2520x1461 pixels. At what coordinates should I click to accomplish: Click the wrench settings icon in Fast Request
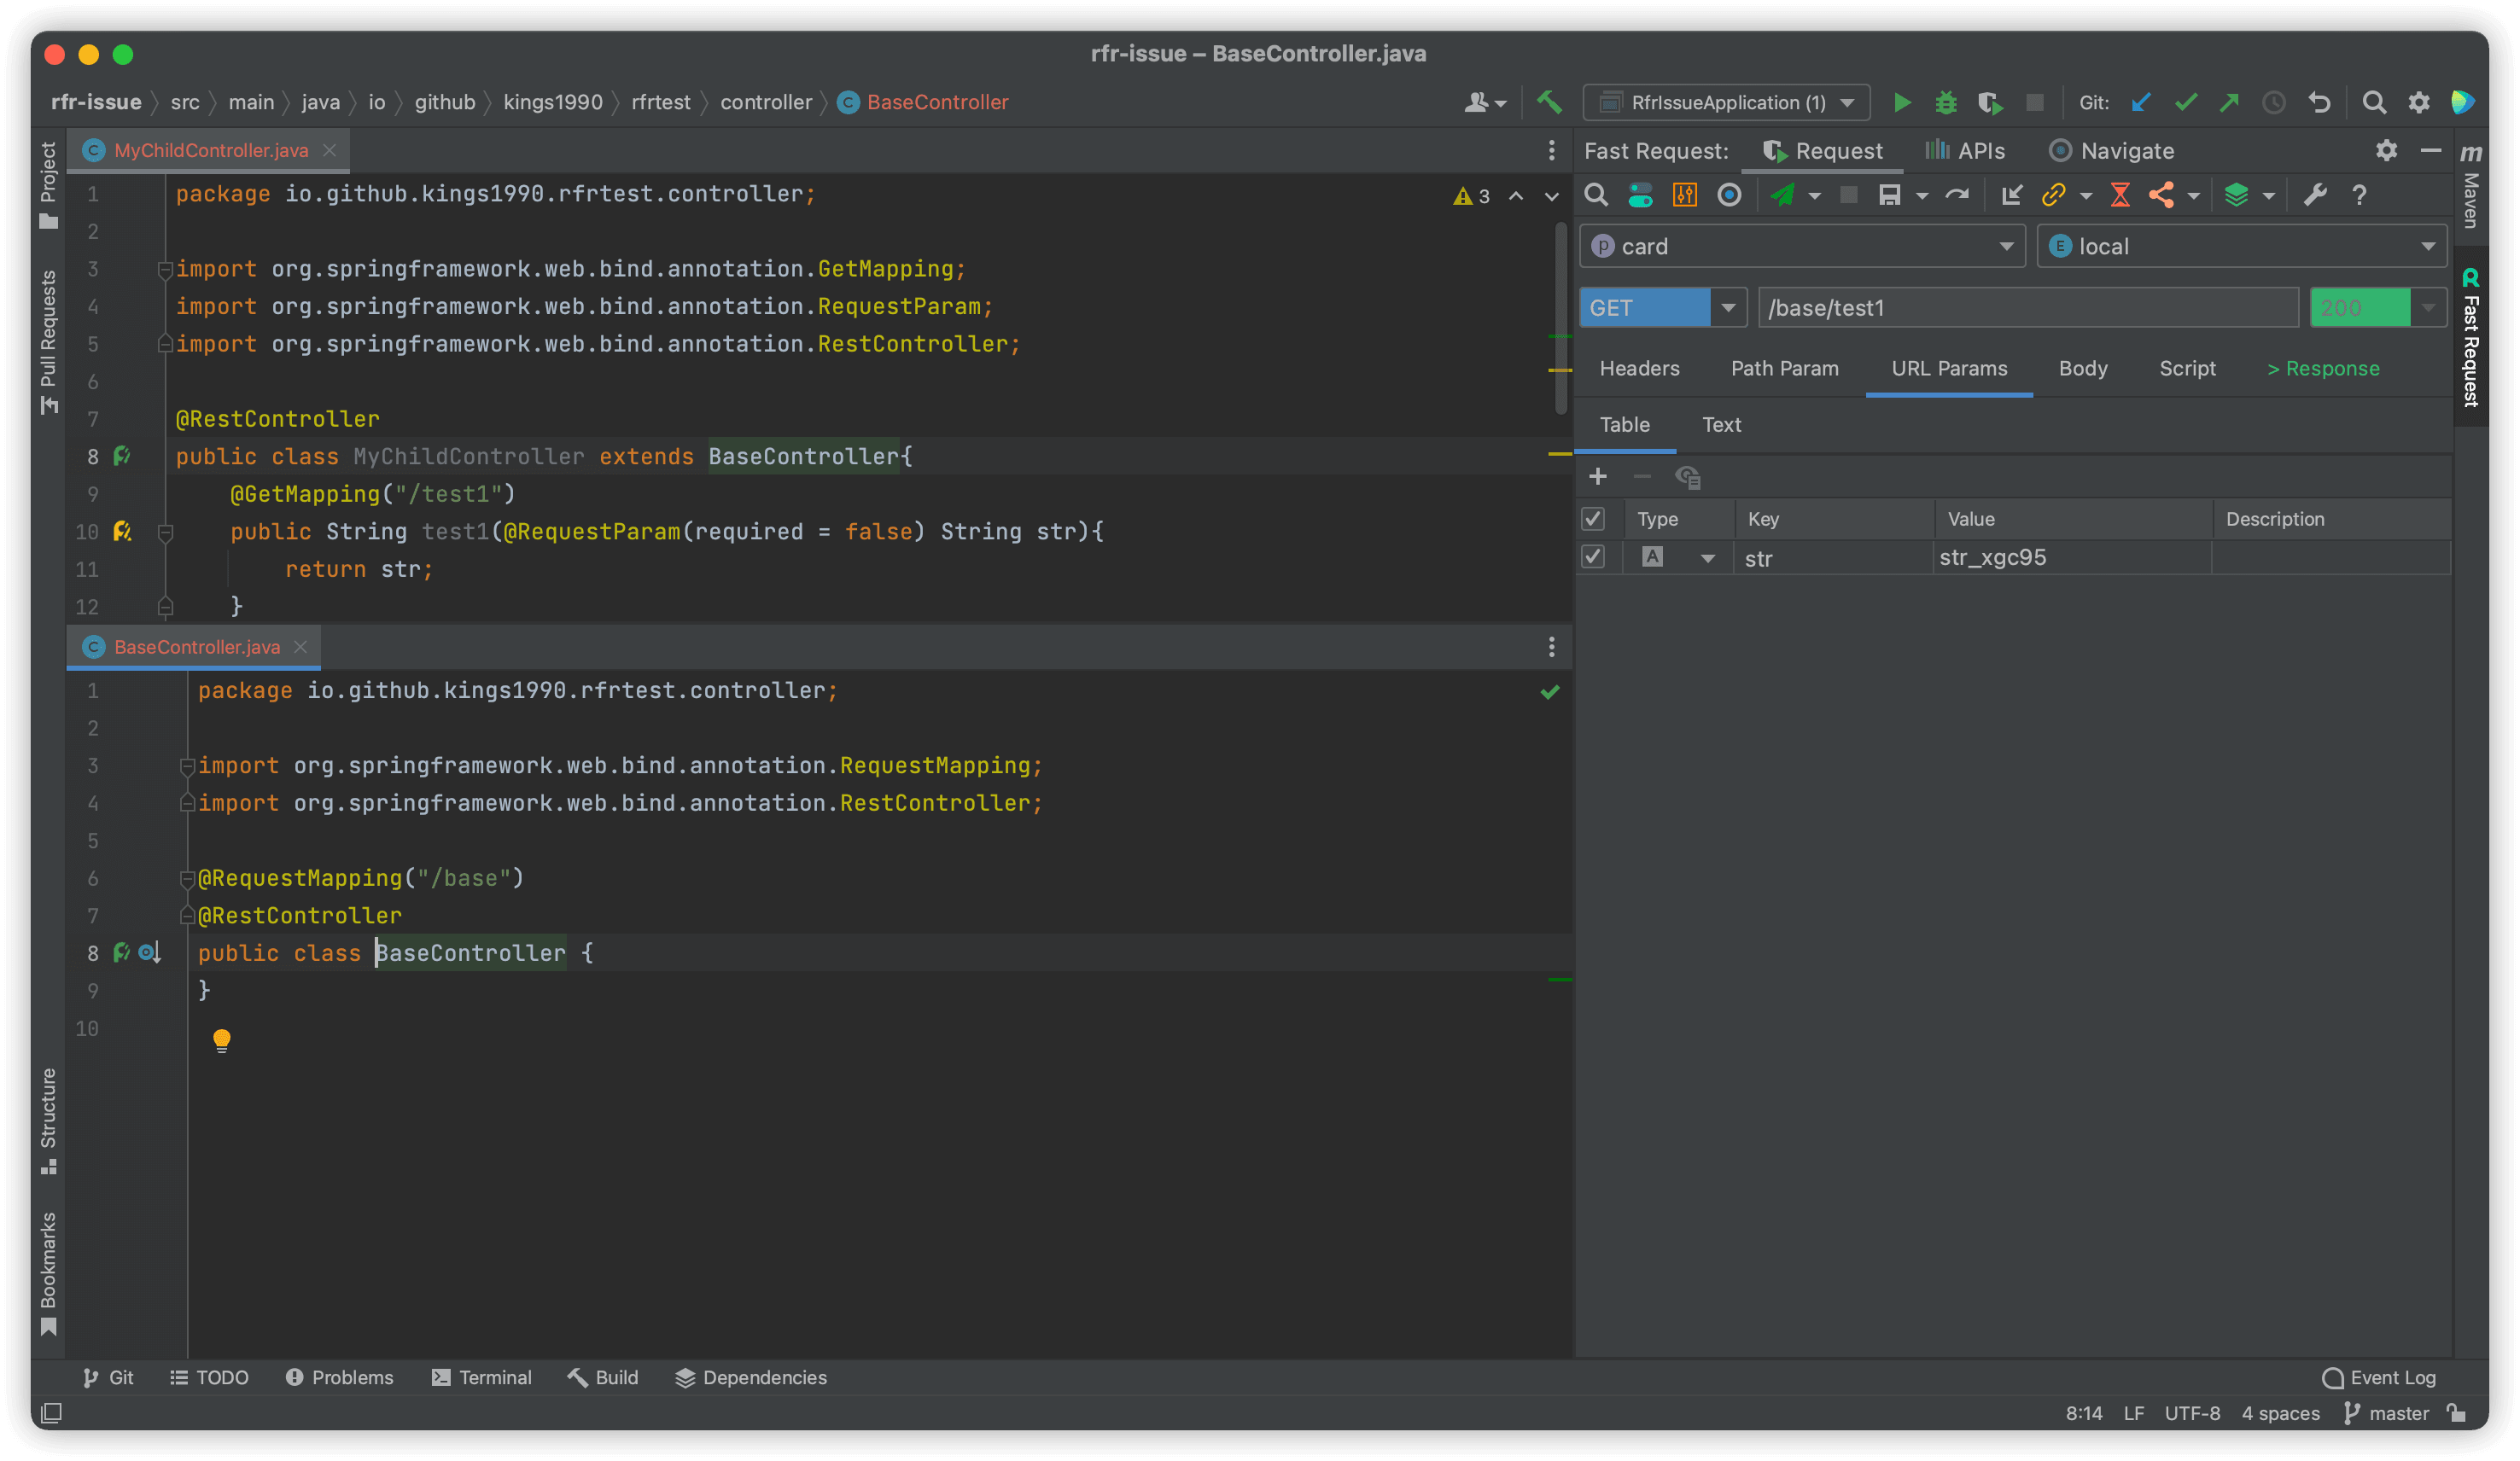(2315, 195)
